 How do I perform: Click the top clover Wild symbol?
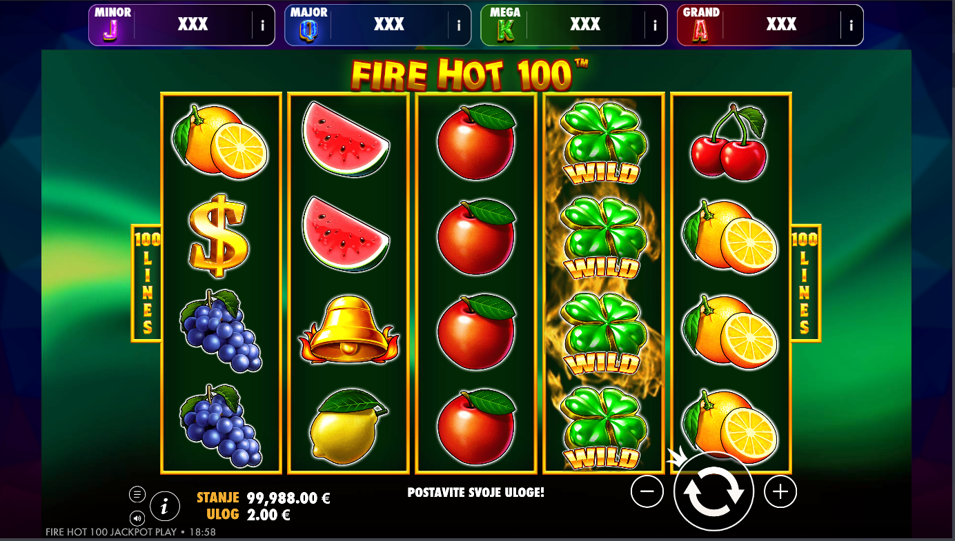[604, 143]
